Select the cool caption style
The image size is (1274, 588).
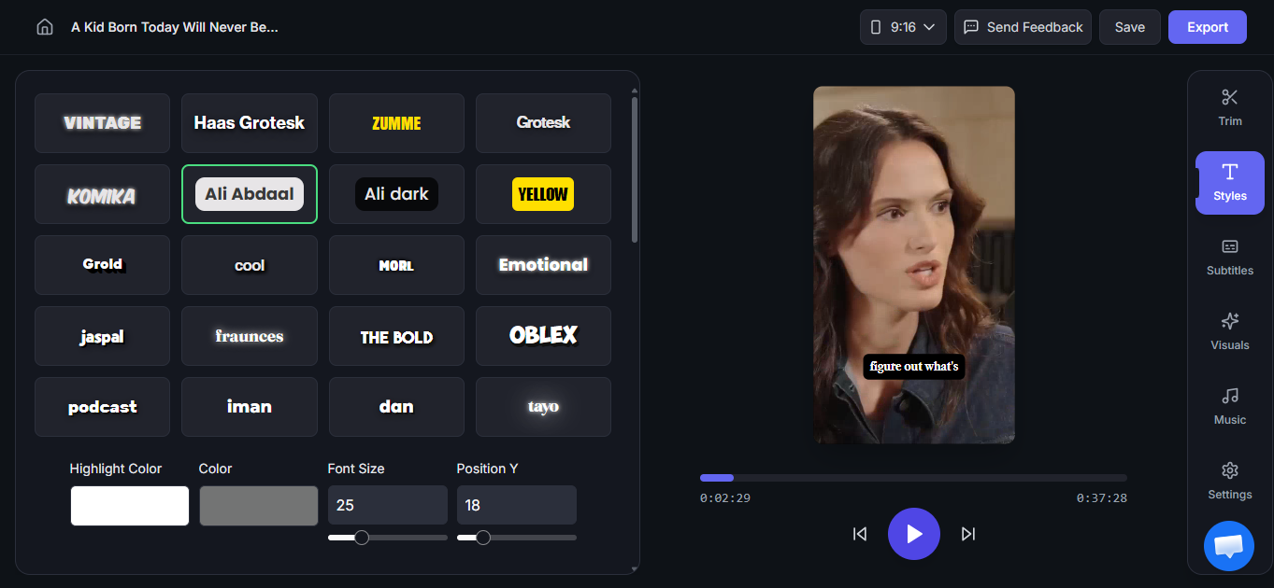pos(250,265)
